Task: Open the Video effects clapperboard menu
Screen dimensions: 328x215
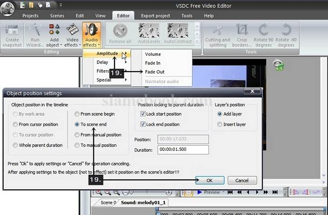Action: 72,36
